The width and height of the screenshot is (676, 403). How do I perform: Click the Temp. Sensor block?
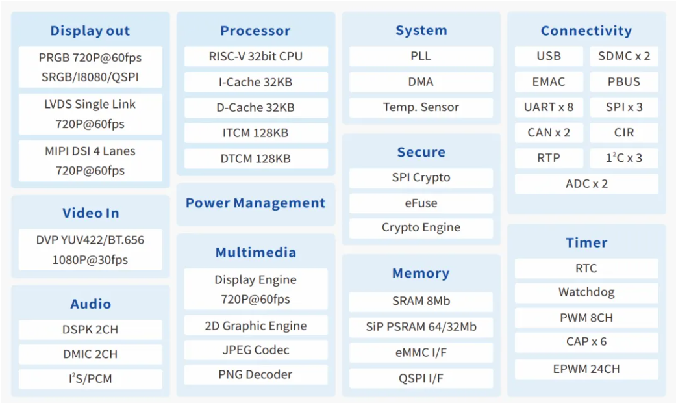421,107
